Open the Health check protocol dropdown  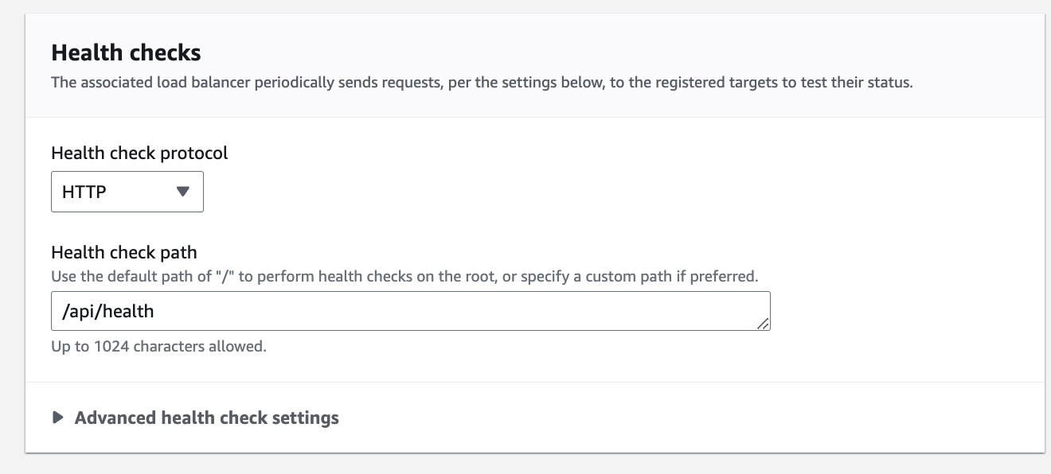(x=127, y=192)
